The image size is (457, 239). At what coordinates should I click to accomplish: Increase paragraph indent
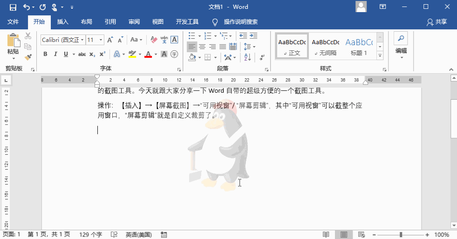tap(253, 36)
